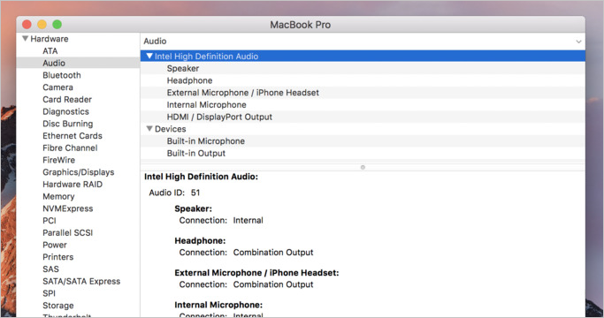This screenshot has width=604, height=318.
Task: Click the MacBook Pro window title
Action: [300, 25]
